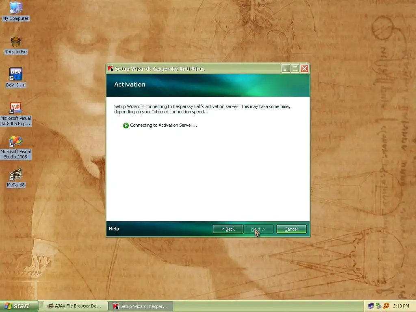The width and height of the screenshot is (416, 312).
Task: Open My Computer desktop icon
Action: (x=16, y=11)
